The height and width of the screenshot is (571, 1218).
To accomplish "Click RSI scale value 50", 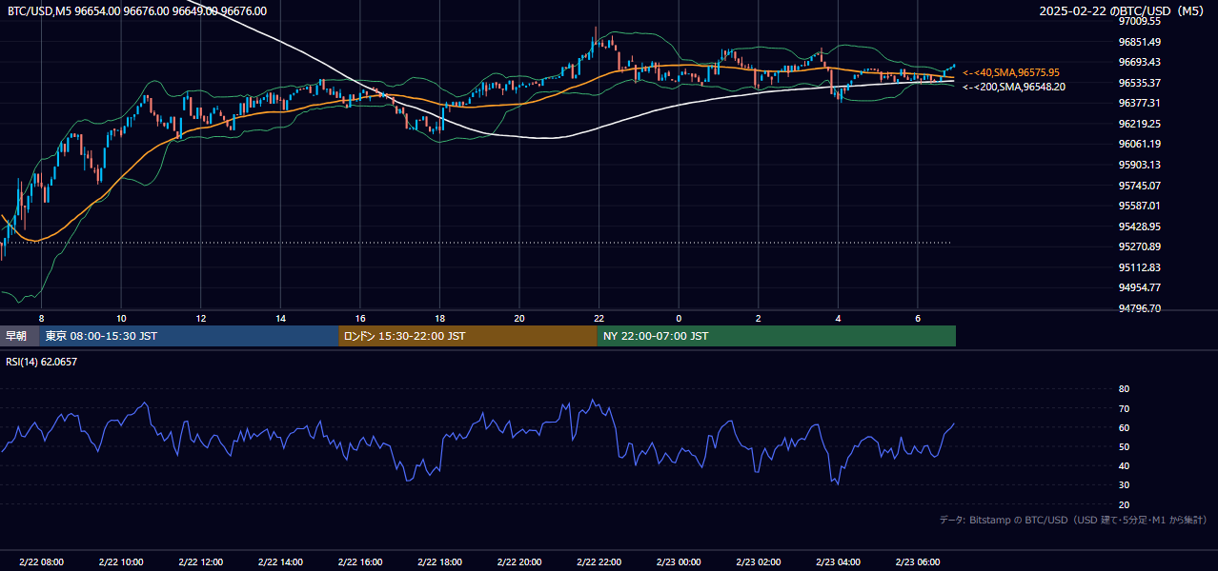I will tap(1125, 446).
